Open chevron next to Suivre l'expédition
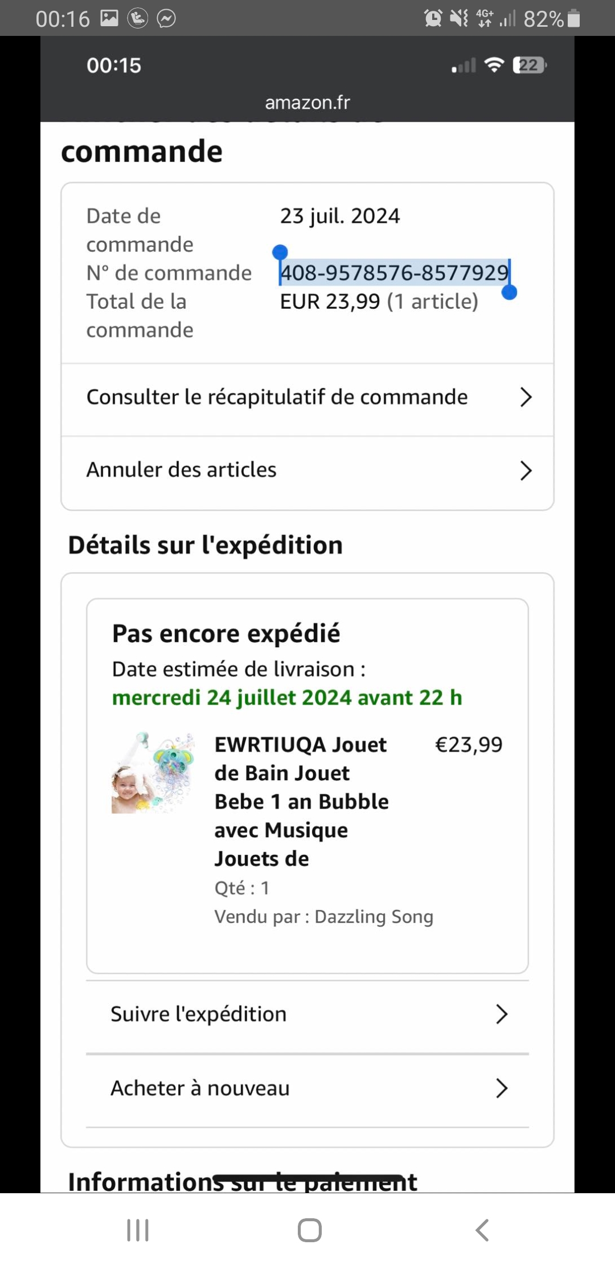 click(501, 1014)
